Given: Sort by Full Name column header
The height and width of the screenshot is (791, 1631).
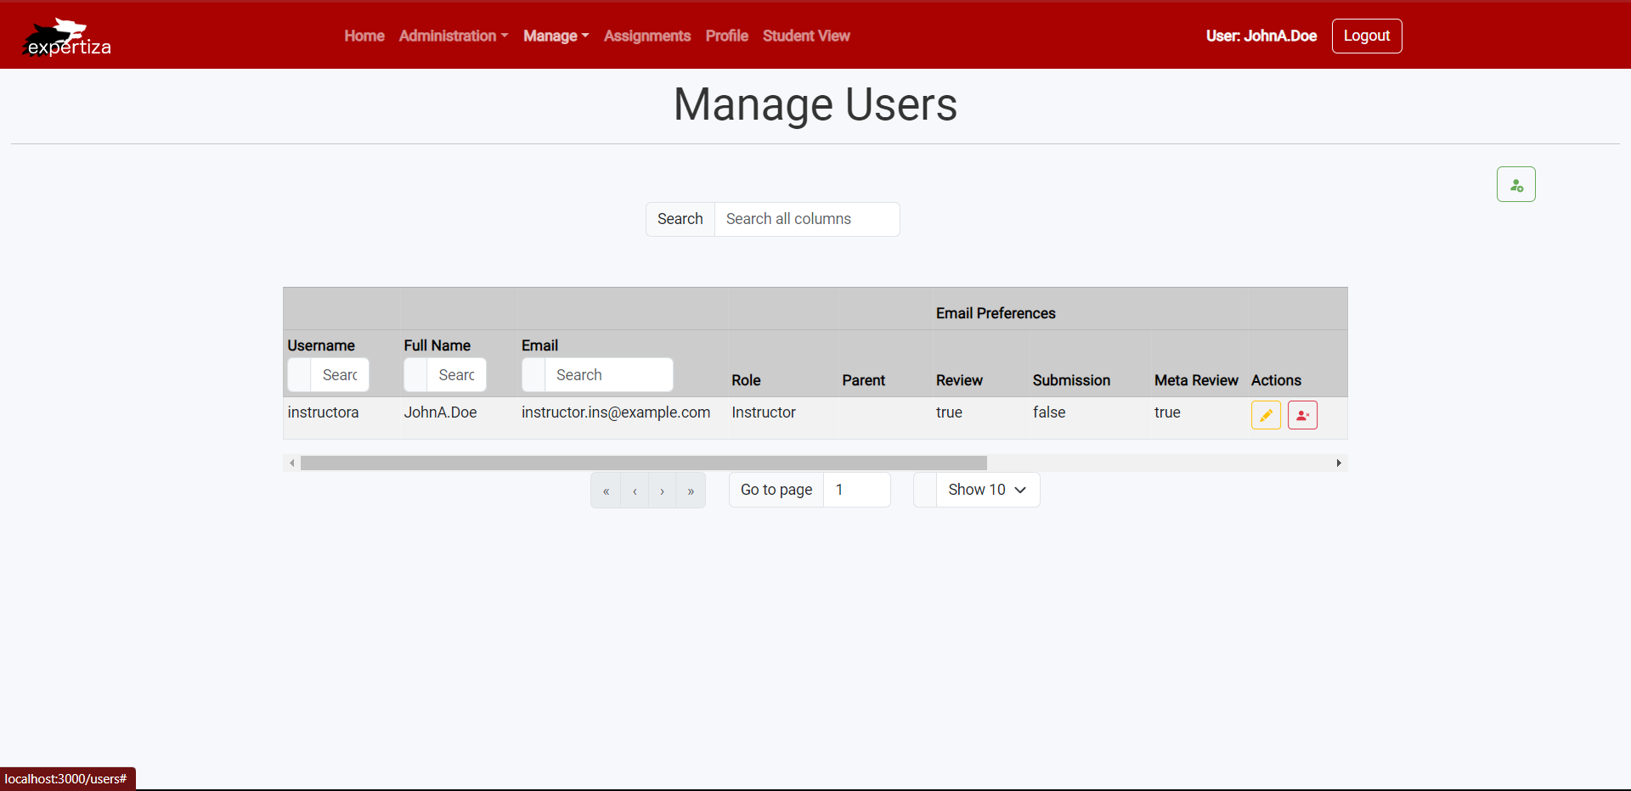Looking at the screenshot, I should point(437,345).
